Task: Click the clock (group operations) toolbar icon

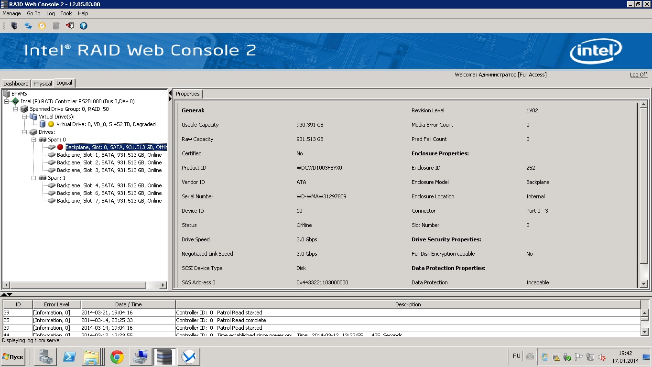Action: point(42,26)
